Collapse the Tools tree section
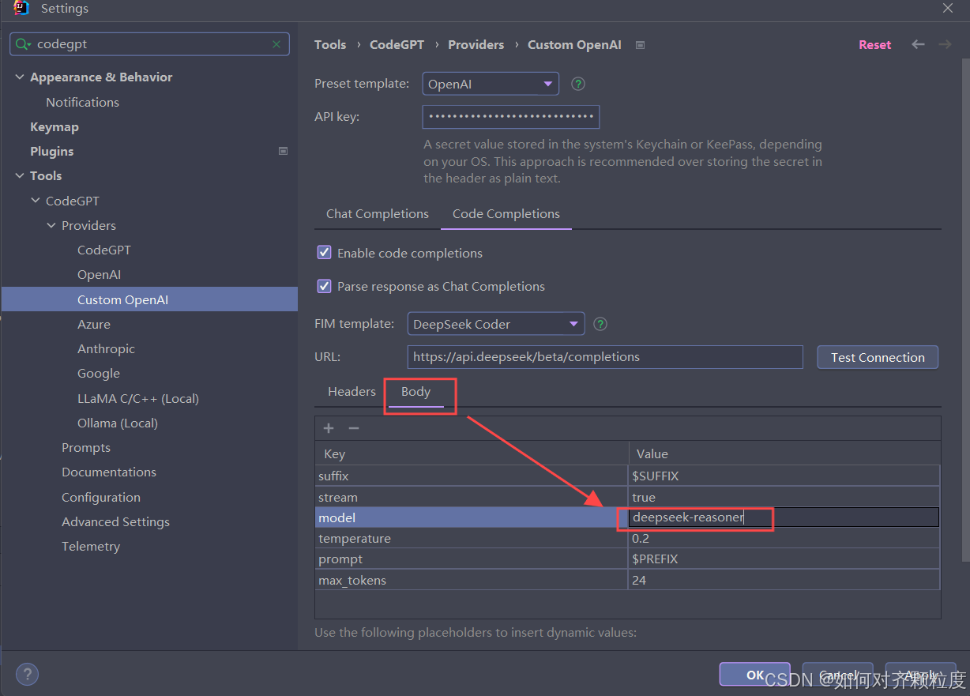The width and height of the screenshot is (970, 696). [20, 176]
